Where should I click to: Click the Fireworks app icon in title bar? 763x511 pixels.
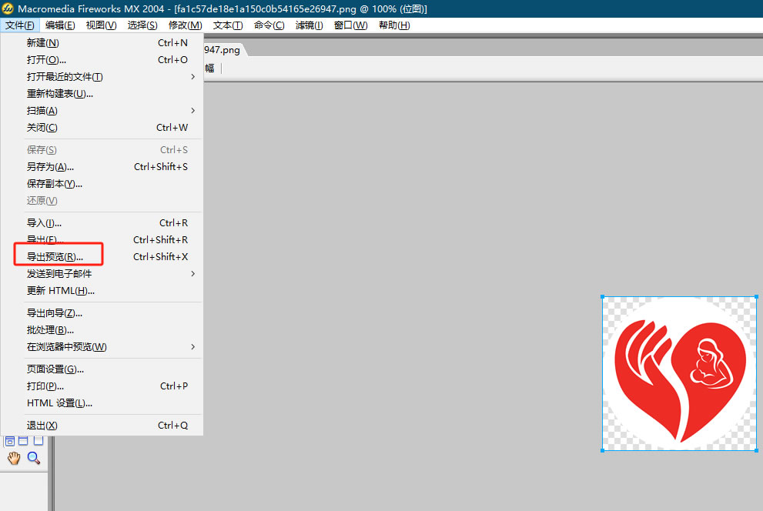point(8,8)
